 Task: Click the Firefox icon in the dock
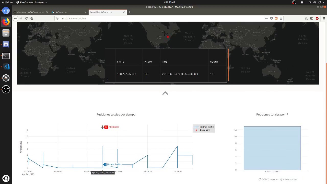pos(6,22)
